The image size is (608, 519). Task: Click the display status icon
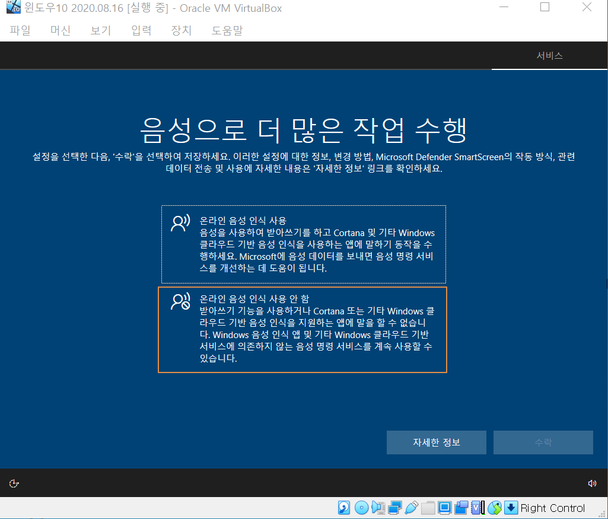coord(445,508)
